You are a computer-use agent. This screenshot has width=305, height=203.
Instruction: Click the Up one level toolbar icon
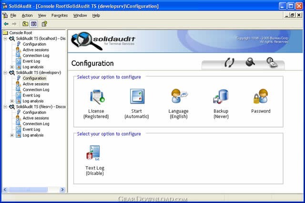click(25, 24)
